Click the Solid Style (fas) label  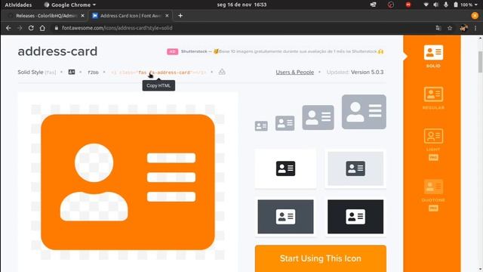37,73
